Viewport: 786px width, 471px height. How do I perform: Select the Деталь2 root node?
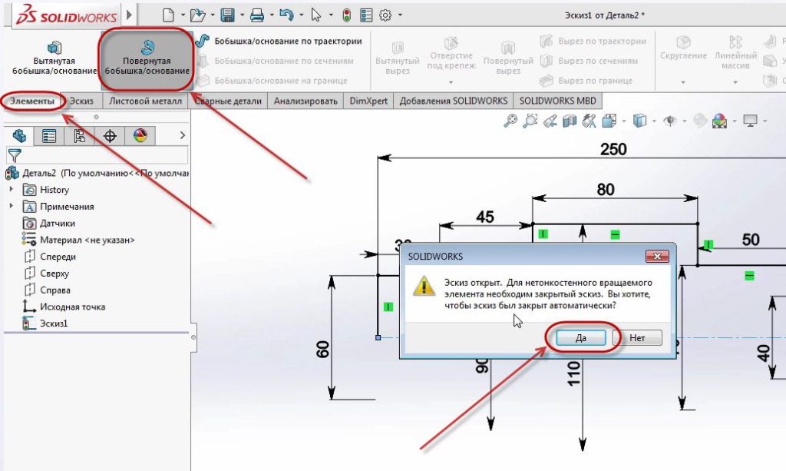(97, 173)
